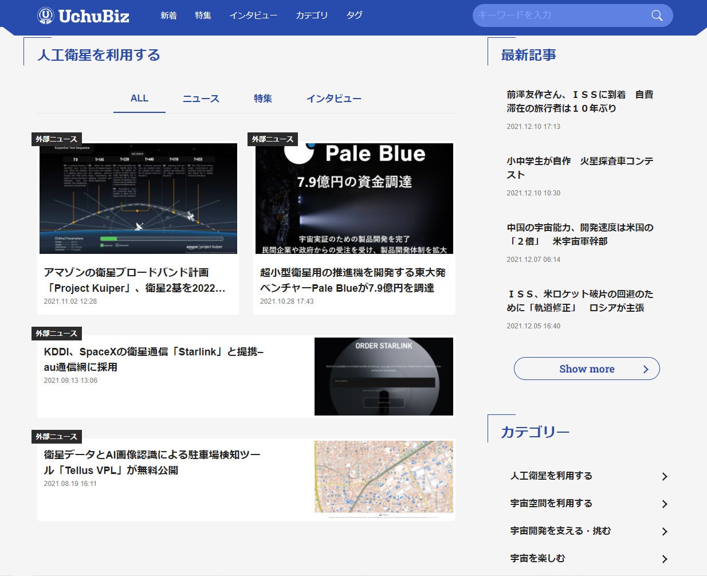Open the Project Kuiper article title

135,280
